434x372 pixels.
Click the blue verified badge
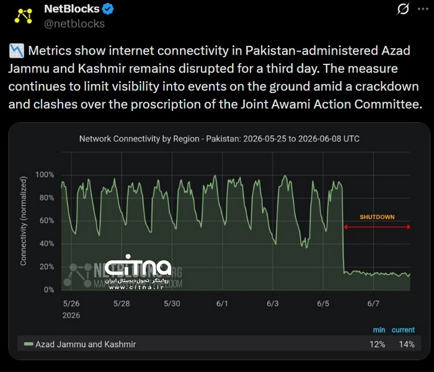click(x=108, y=9)
